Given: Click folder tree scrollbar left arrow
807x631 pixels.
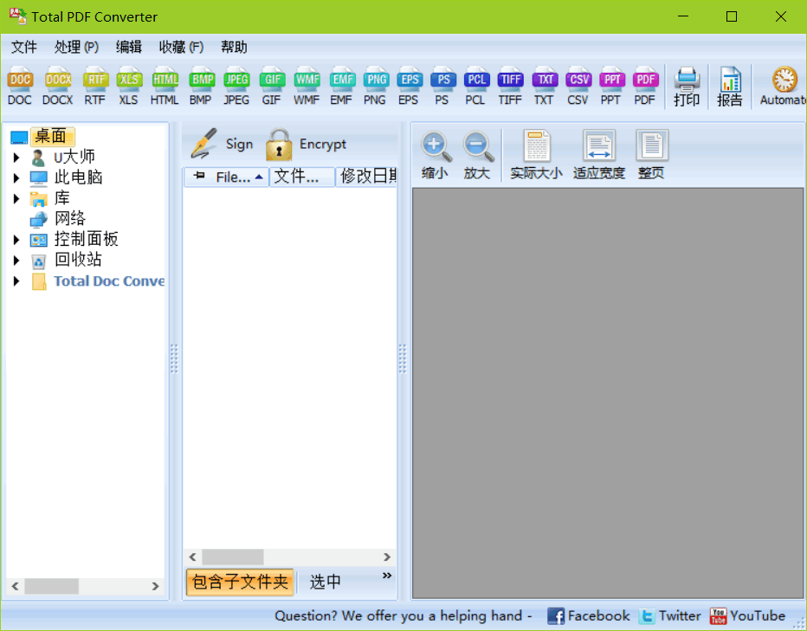Looking at the screenshot, I should point(15,586).
